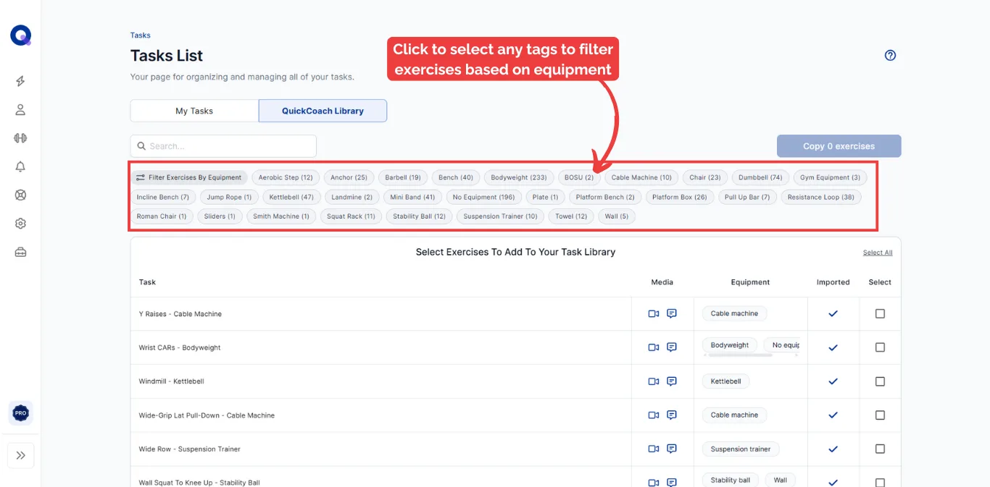Click the Filter Exercises By Equipment chip
Screen dimensions: 990x487
[x=189, y=177]
